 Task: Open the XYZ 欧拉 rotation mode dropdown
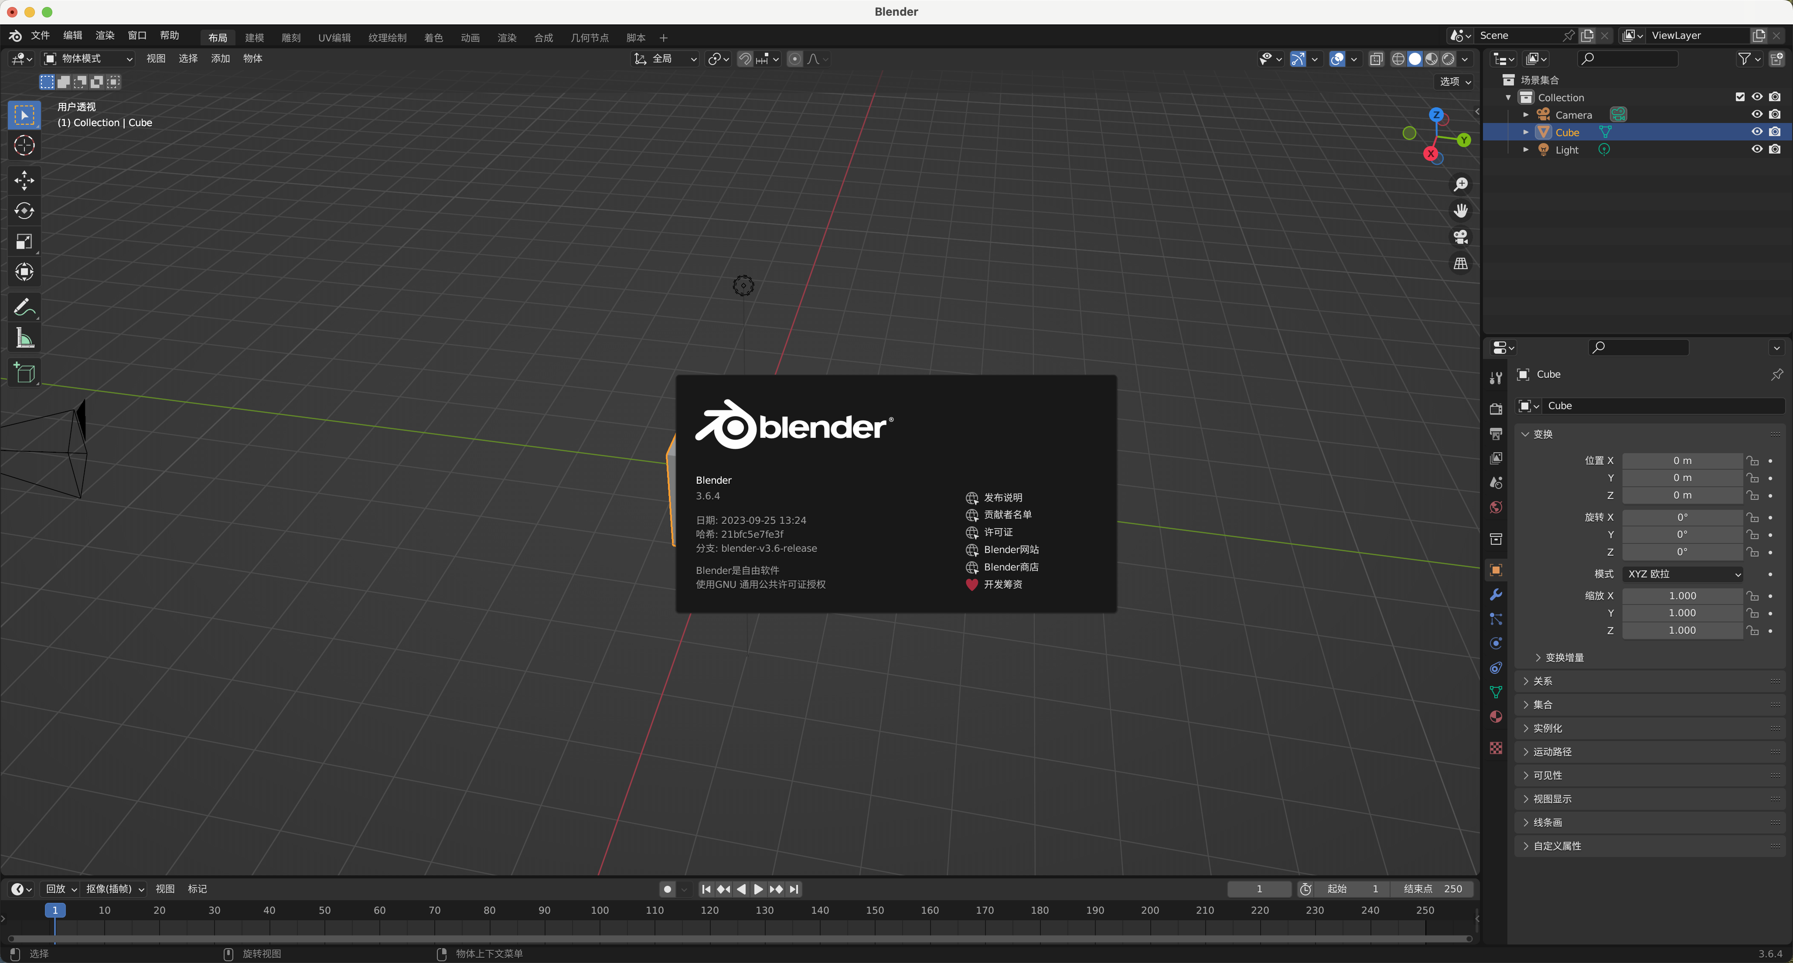pyautogui.click(x=1683, y=574)
